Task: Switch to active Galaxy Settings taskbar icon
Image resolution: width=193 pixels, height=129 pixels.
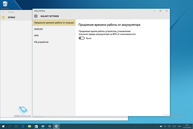Action: point(56,126)
